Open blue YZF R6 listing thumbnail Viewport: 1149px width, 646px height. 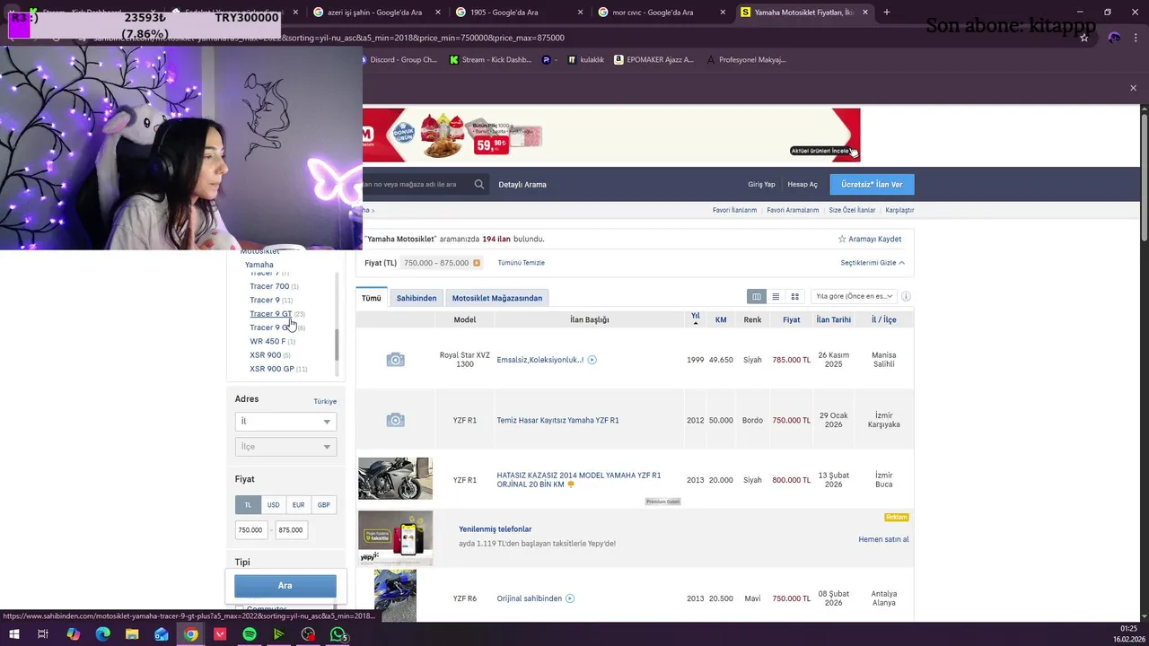395,596
